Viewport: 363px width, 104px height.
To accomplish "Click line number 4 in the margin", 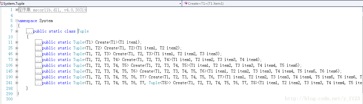I will click(x=11, y=15).
